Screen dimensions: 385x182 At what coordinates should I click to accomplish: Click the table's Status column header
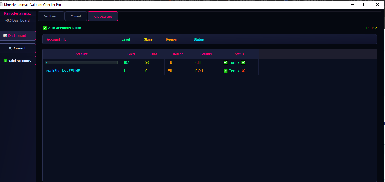(239, 54)
